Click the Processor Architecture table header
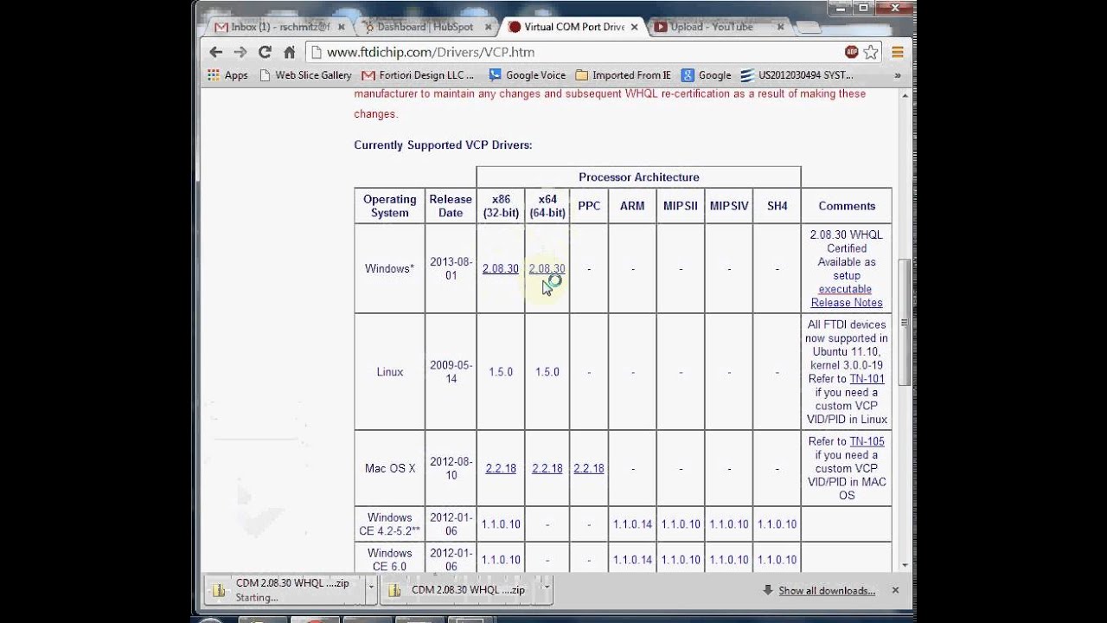Screen dimensions: 1107x623 639,177
